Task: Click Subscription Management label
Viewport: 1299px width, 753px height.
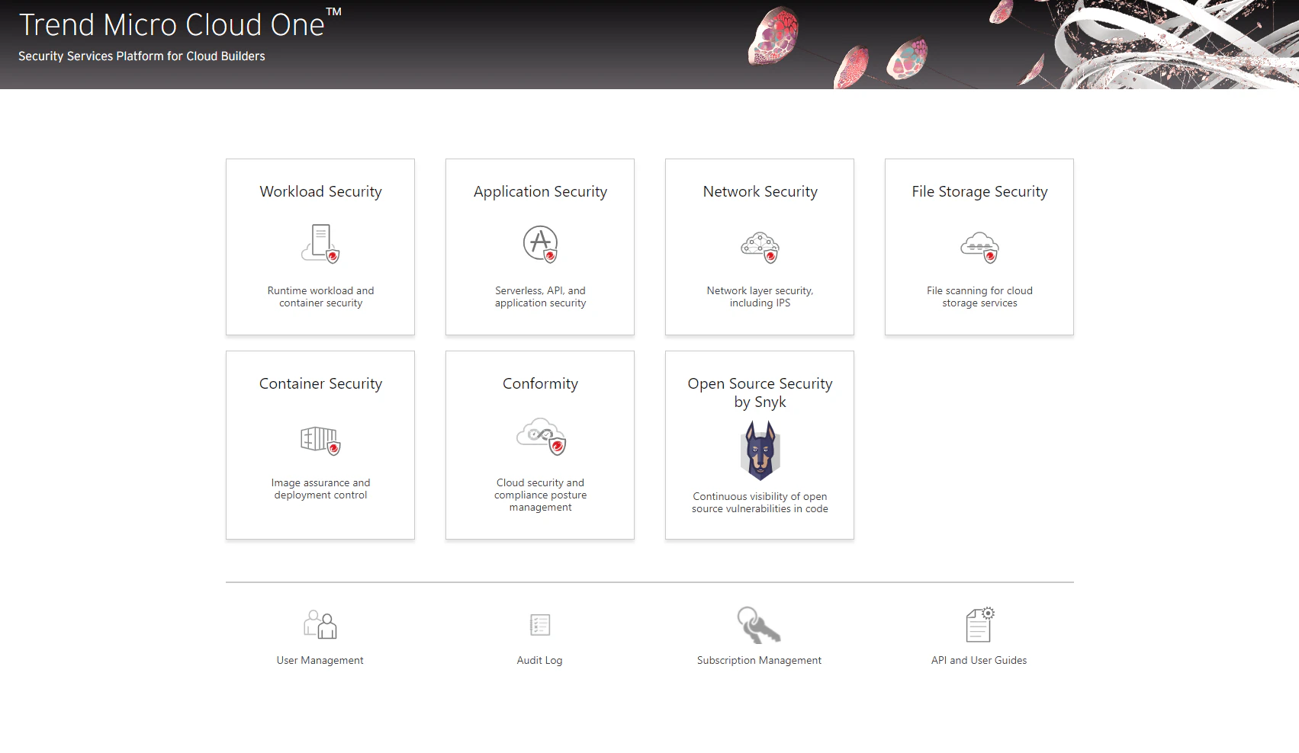Action: click(759, 660)
